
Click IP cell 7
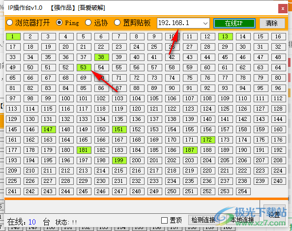[x=119, y=36]
